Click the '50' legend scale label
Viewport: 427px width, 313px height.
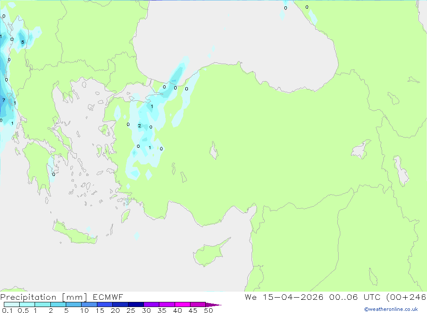click(209, 310)
